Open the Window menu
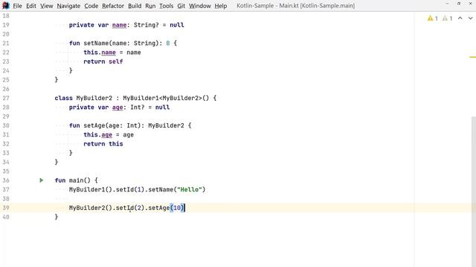 [x=200, y=6]
